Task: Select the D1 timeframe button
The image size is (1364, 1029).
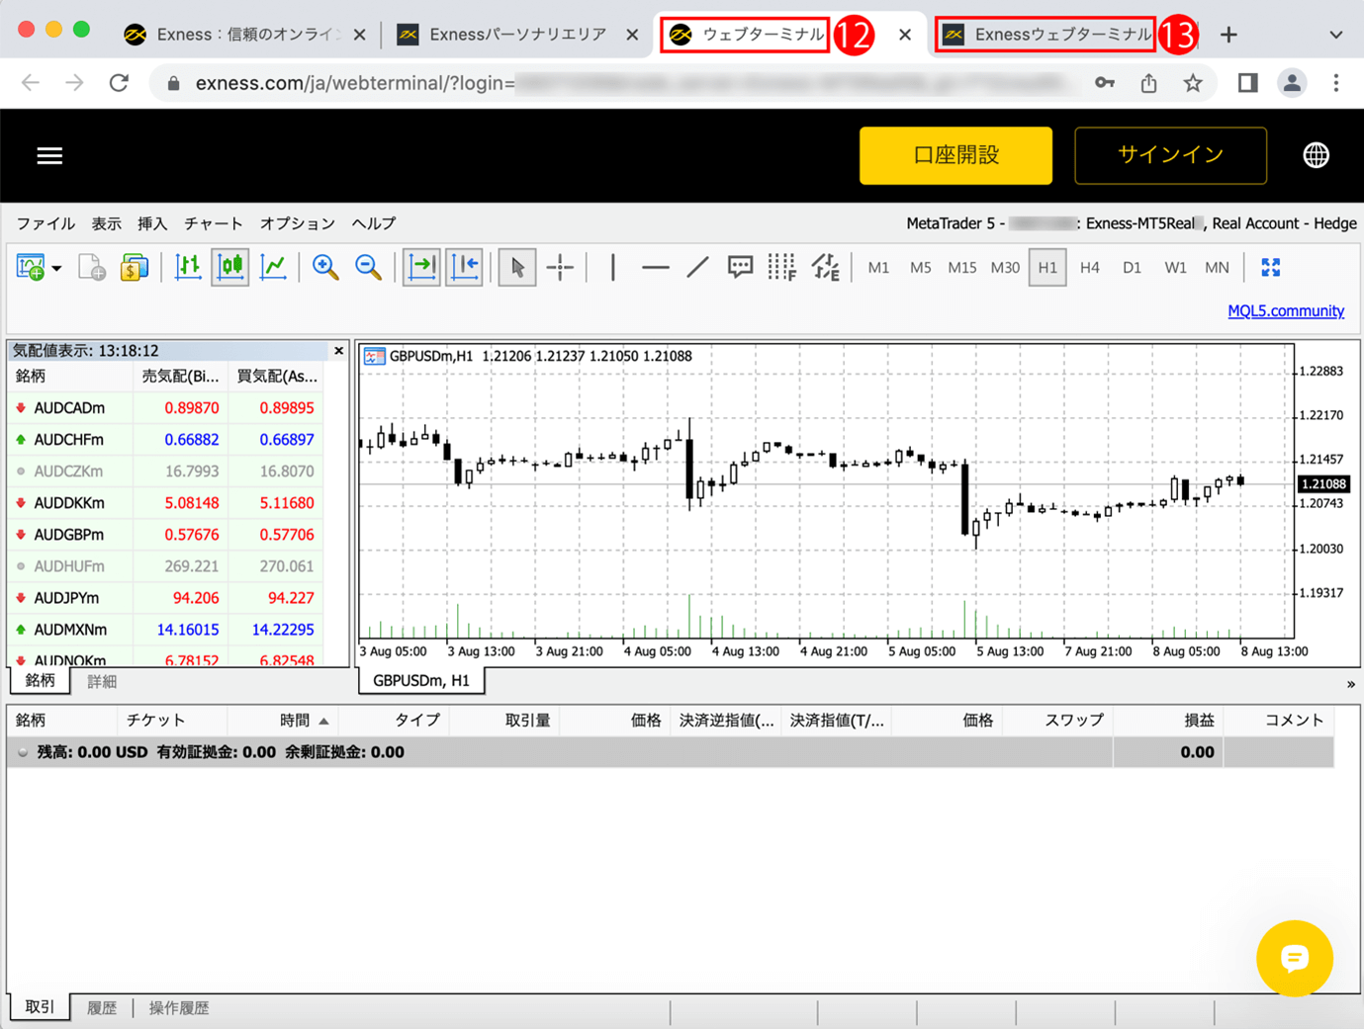Action: (x=1132, y=268)
